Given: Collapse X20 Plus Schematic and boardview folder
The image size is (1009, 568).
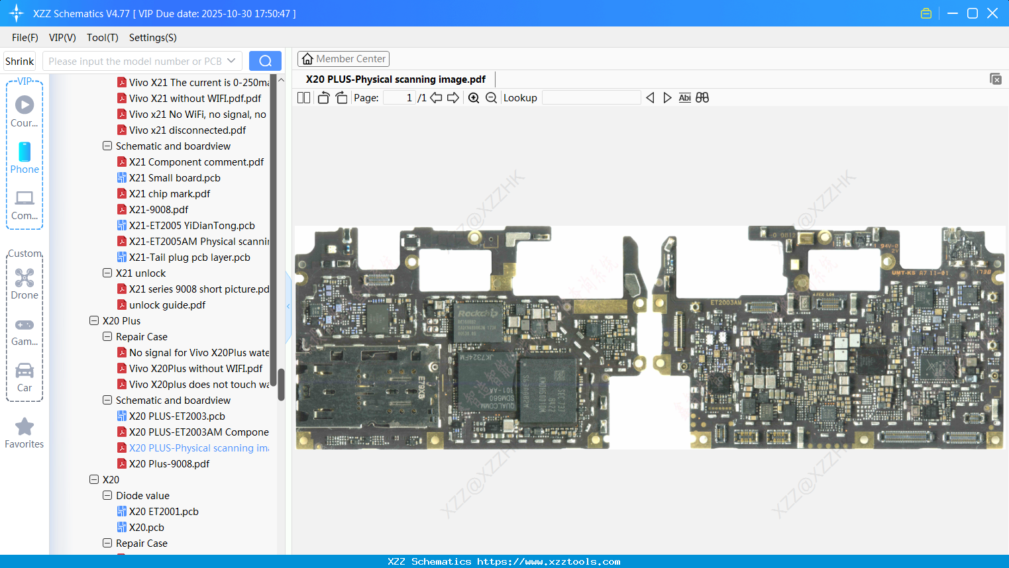Looking at the screenshot, I should tap(107, 400).
